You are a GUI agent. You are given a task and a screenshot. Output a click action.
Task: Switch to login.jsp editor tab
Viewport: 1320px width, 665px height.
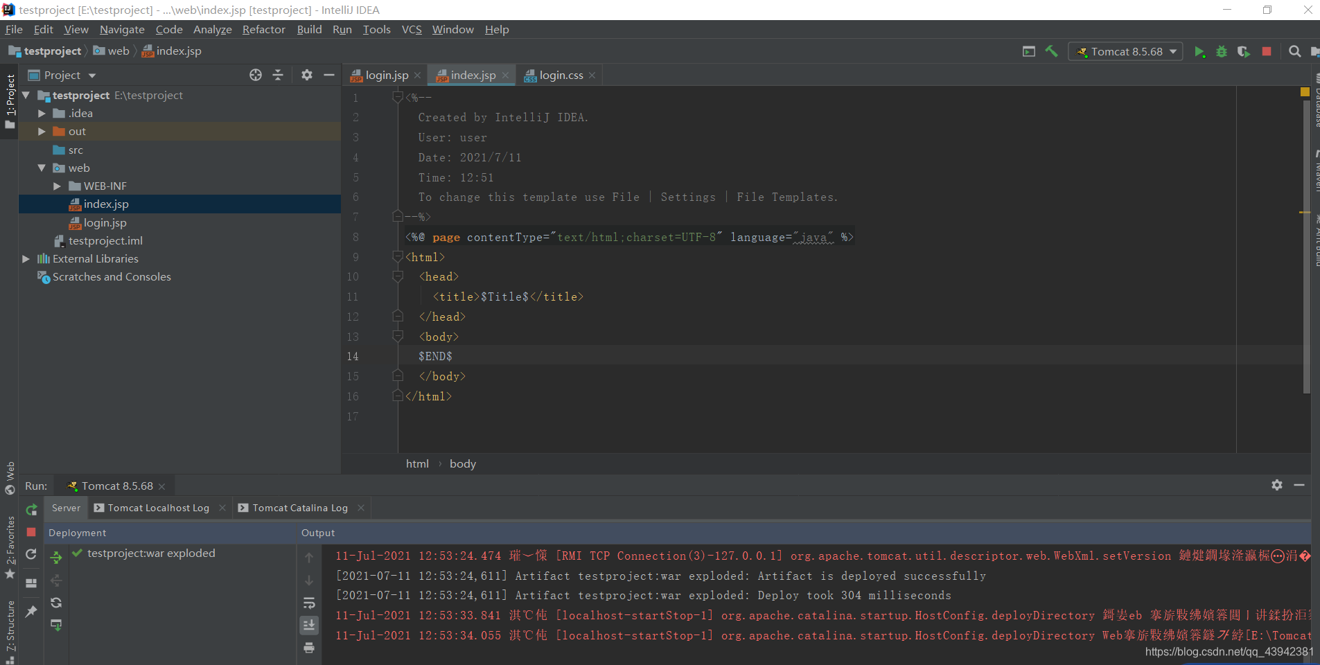click(x=387, y=75)
